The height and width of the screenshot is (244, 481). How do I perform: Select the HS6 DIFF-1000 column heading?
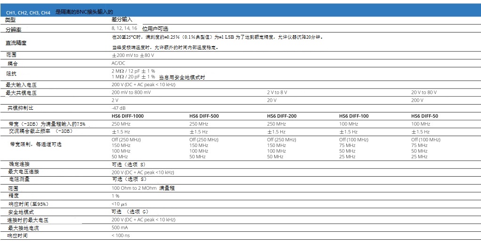tap(128, 116)
